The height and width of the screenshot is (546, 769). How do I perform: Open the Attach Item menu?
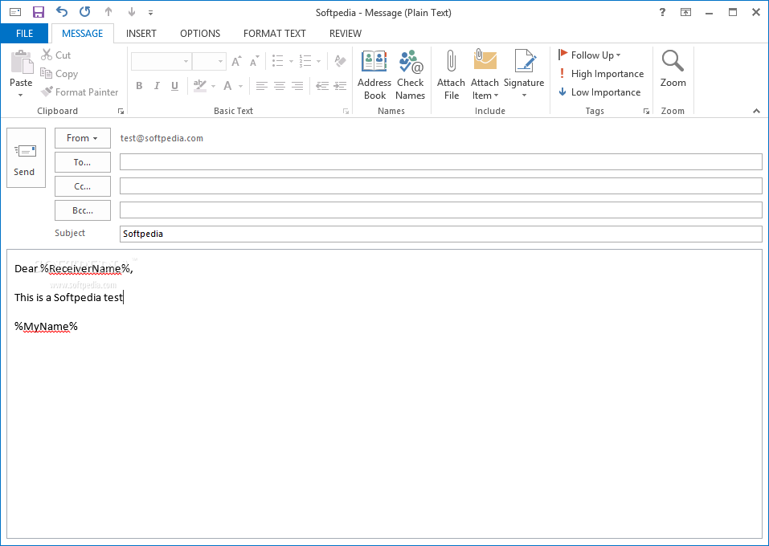click(x=485, y=75)
